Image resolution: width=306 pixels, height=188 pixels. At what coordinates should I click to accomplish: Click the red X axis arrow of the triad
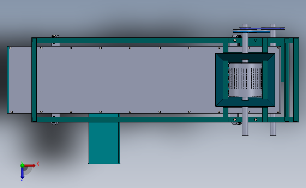30,165
